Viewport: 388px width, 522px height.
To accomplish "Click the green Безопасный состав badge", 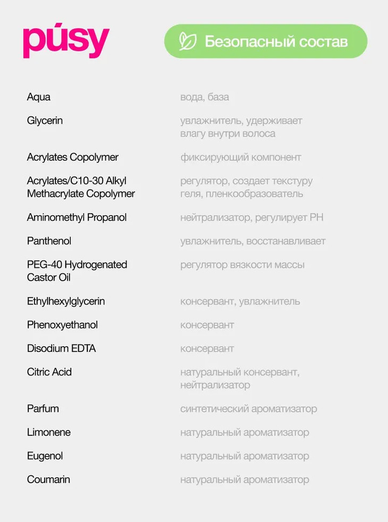I will [x=266, y=41].
